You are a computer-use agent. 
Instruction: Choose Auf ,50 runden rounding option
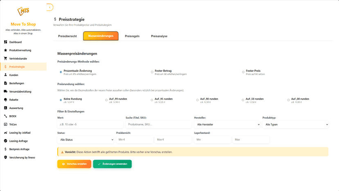pyautogui.click(x=243, y=100)
